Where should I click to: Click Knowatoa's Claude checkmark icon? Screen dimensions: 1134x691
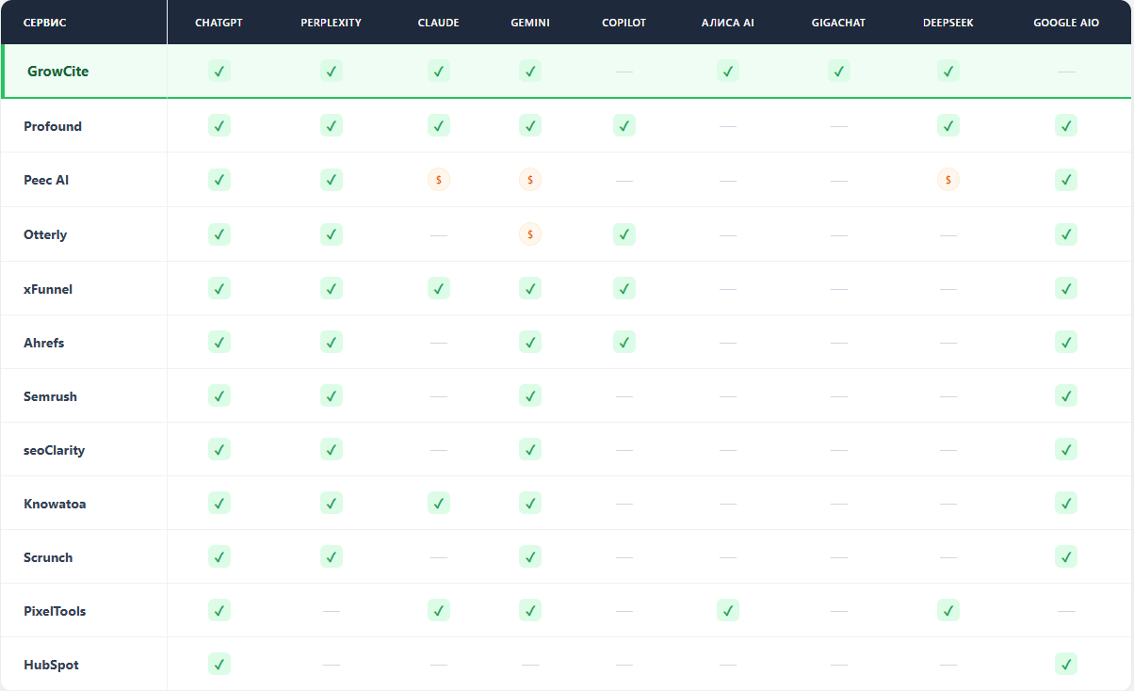point(439,503)
